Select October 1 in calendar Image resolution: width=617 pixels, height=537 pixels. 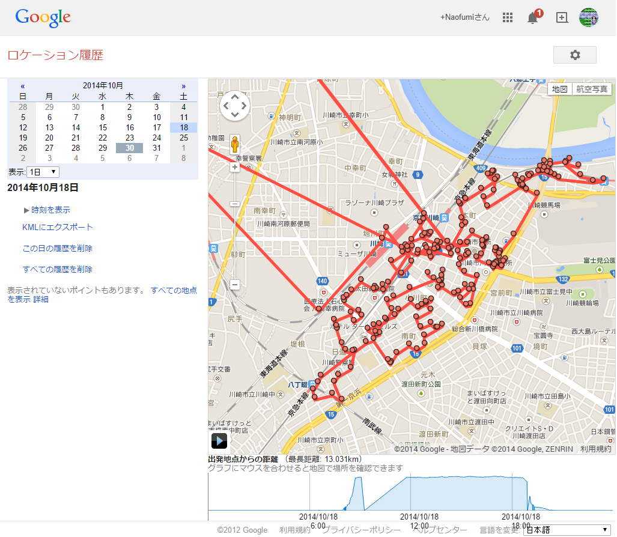(x=102, y=107)
